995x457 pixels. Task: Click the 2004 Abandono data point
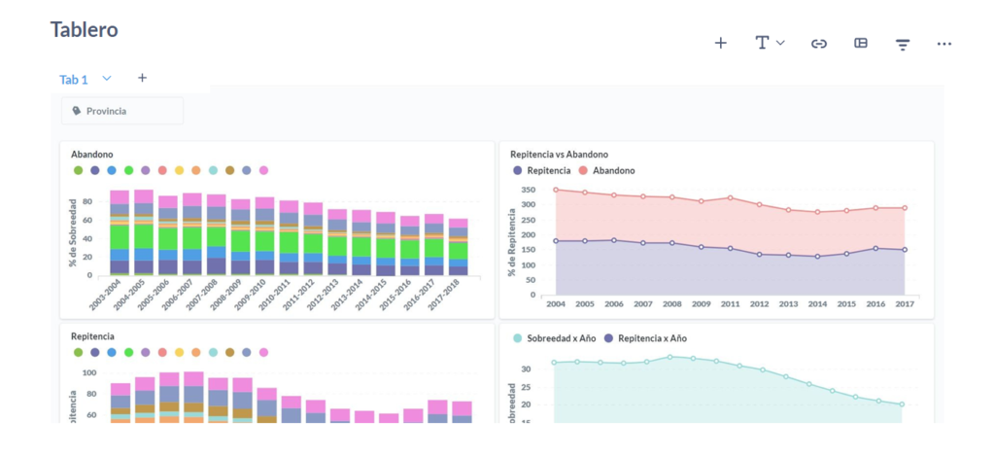pyautogui.click(x=556, y=190)
